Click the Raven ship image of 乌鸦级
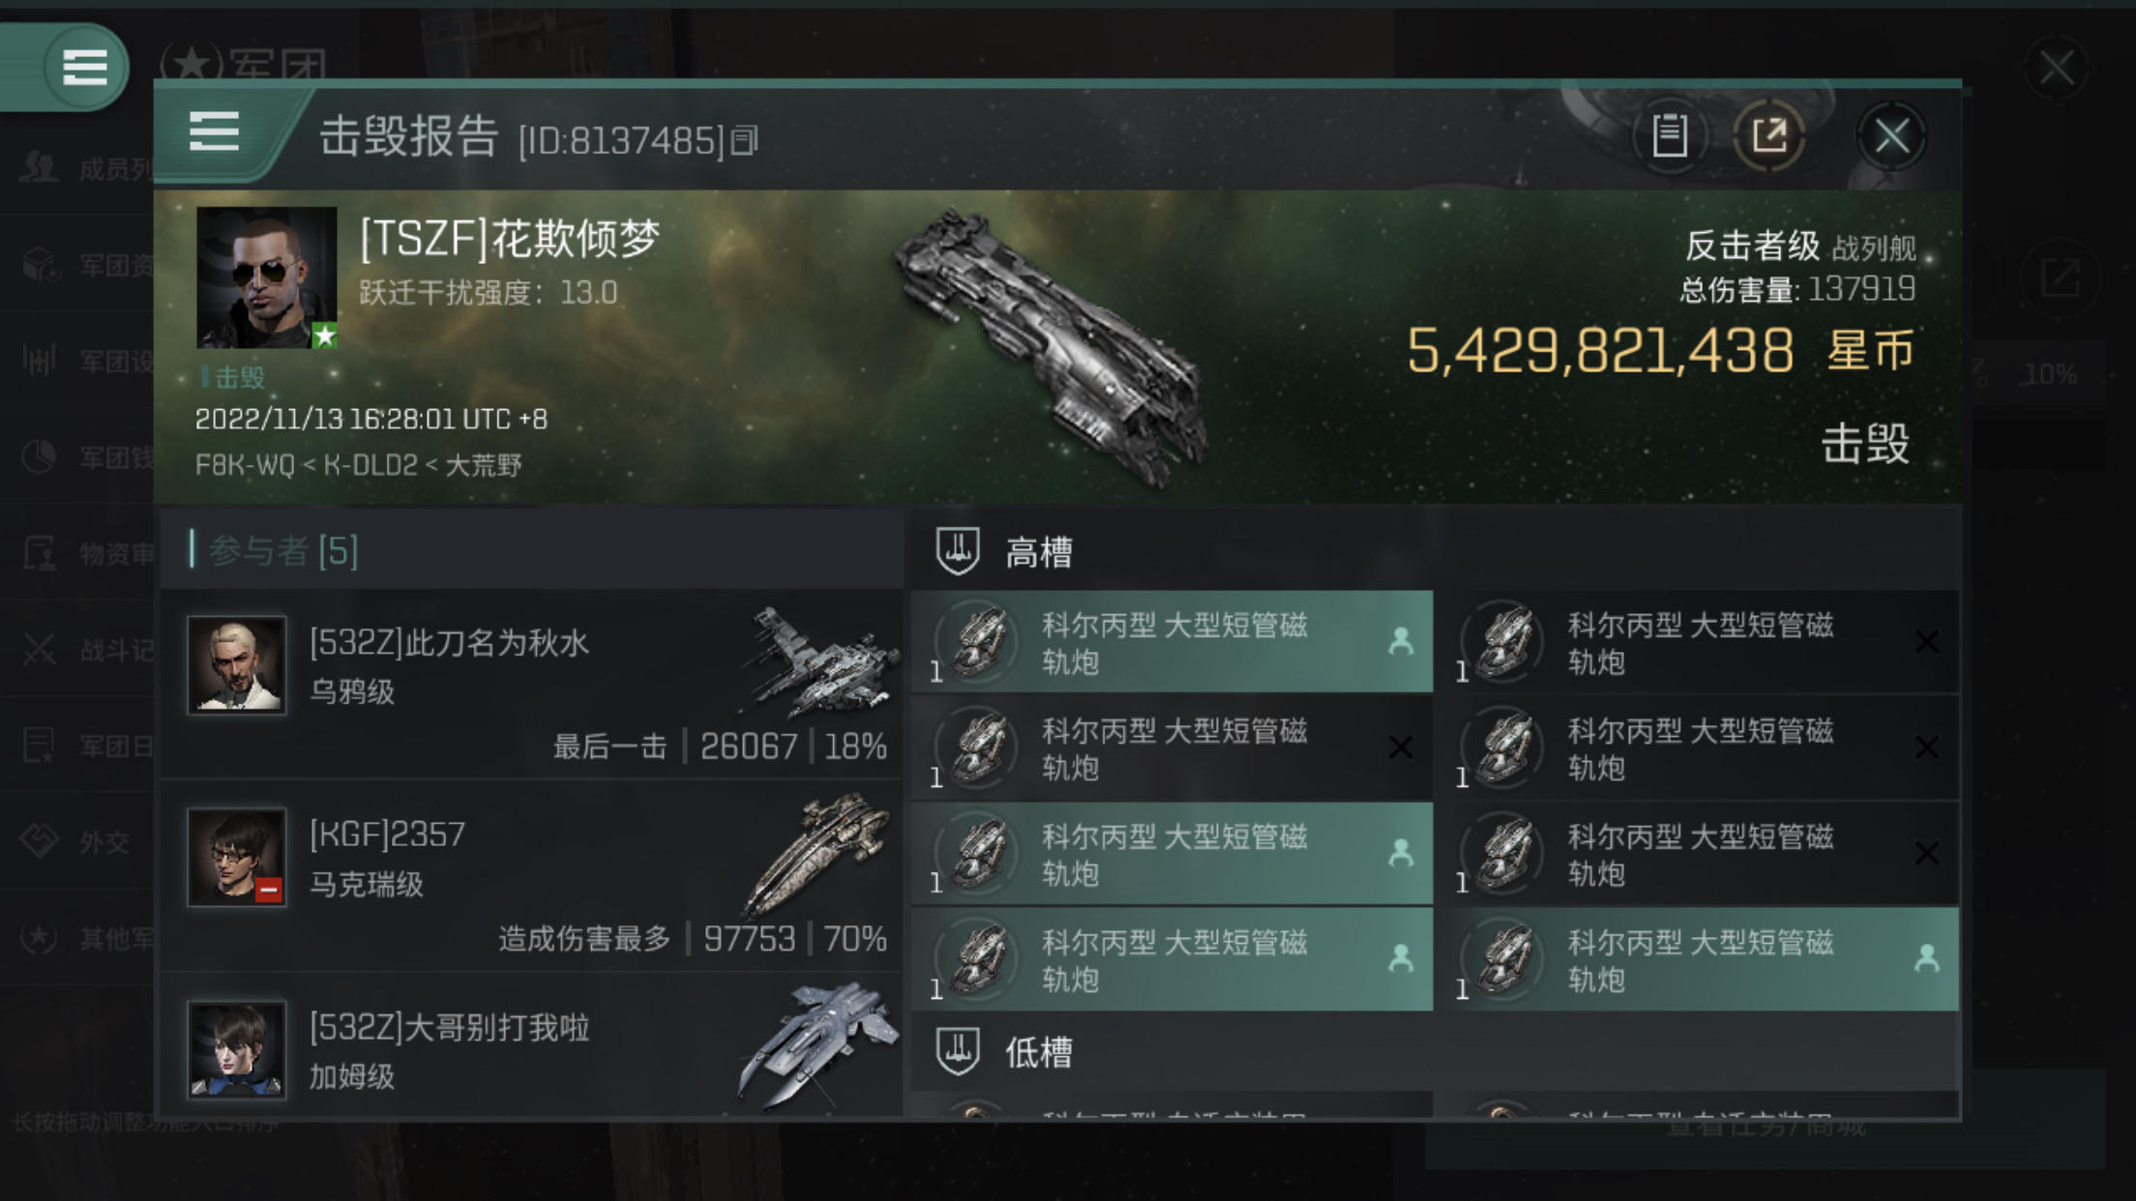The height and width of the screenshot is (1201, 2136). 818,662
